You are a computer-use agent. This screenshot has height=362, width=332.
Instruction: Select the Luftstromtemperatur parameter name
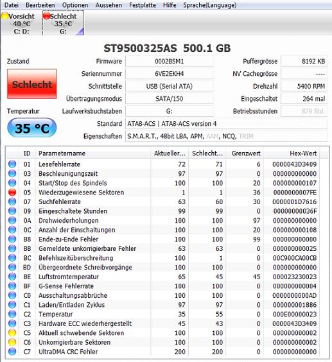click(69, 277)
